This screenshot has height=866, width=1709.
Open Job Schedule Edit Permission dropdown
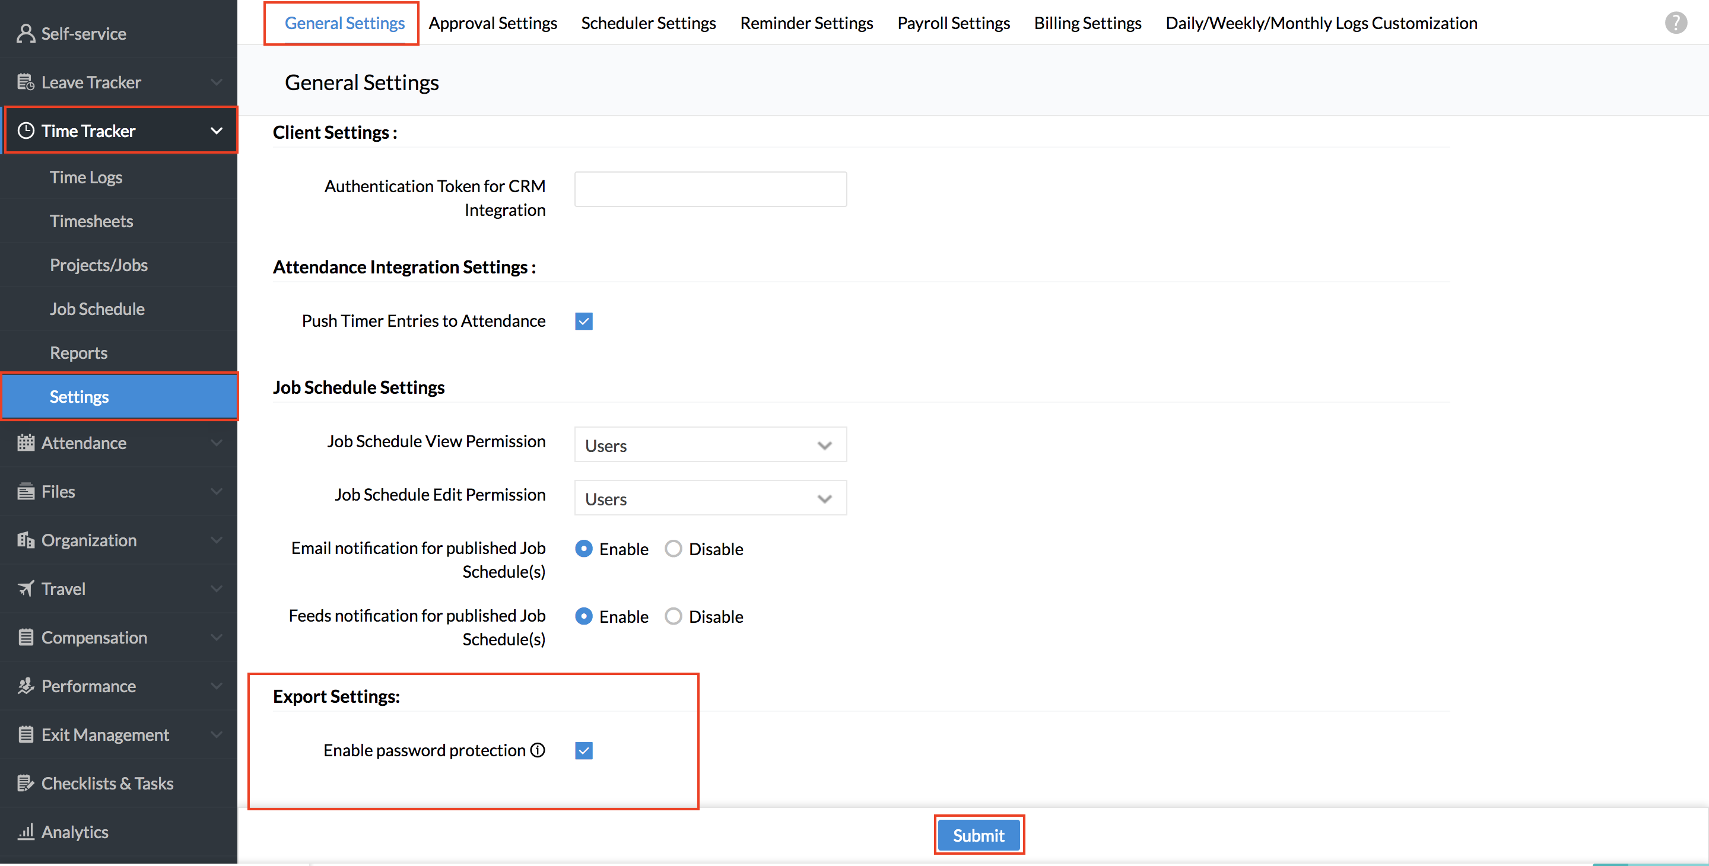(710, 498)
